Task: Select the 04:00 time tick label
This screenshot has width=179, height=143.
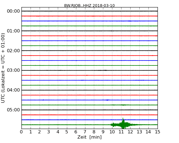Action: click(13, 90)
